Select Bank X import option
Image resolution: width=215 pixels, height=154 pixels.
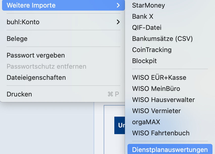[x=143, y=16]
